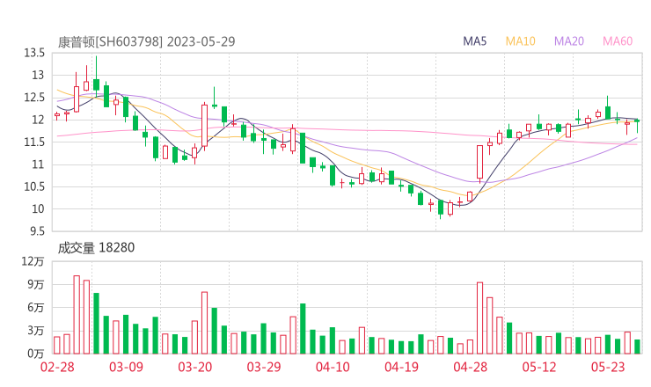This screenshot has height=387, width=651.
Task: Click the 0万 volume axis label
Action: tap(36, 354)
